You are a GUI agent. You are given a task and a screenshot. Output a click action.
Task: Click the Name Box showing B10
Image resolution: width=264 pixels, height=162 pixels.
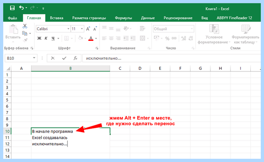pos(21,58)
